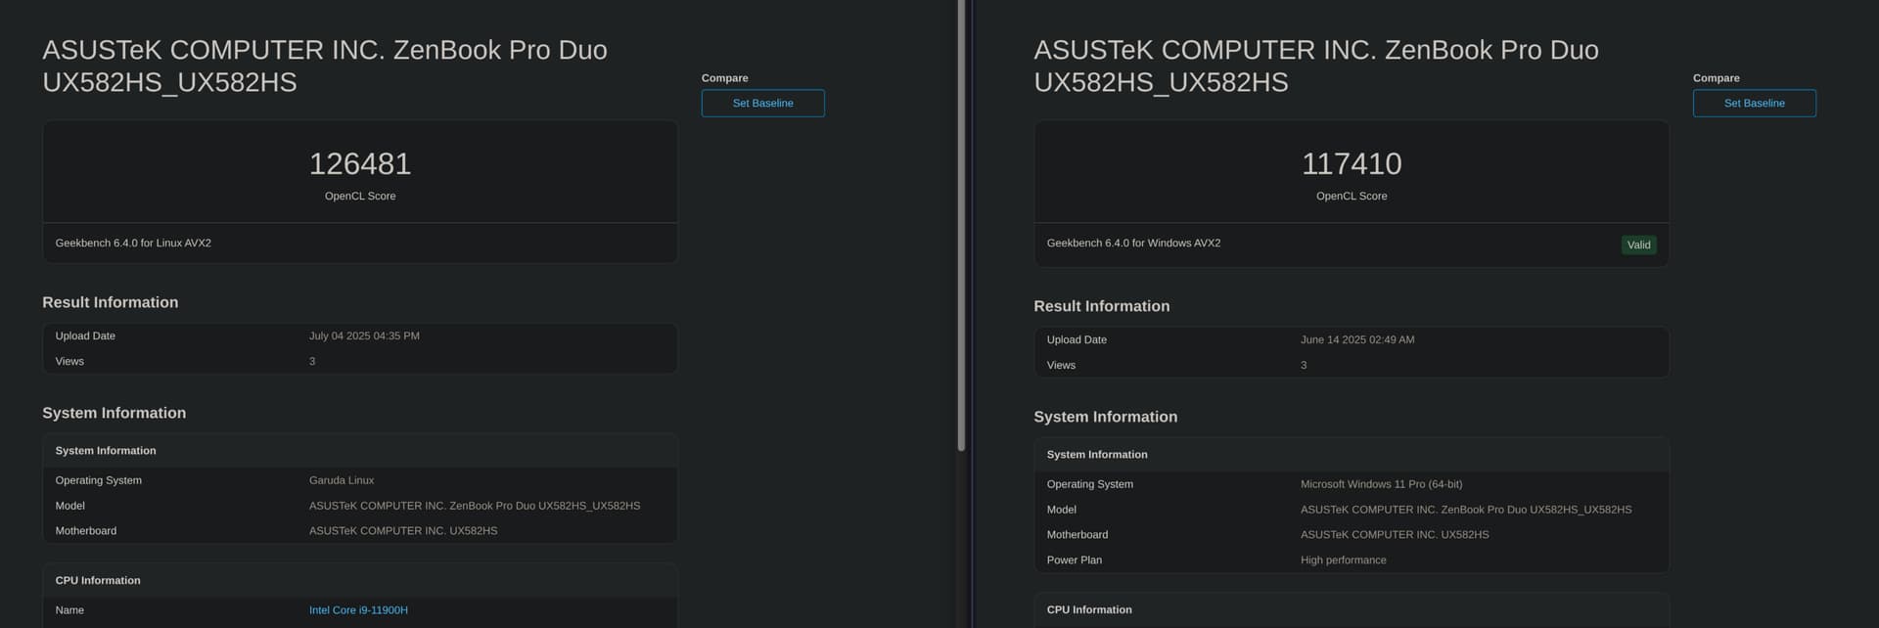This screenshot has height=628, width=1879.
Task: Open the Intel Core i9-11900H link
Action: [x=358, y=610]
